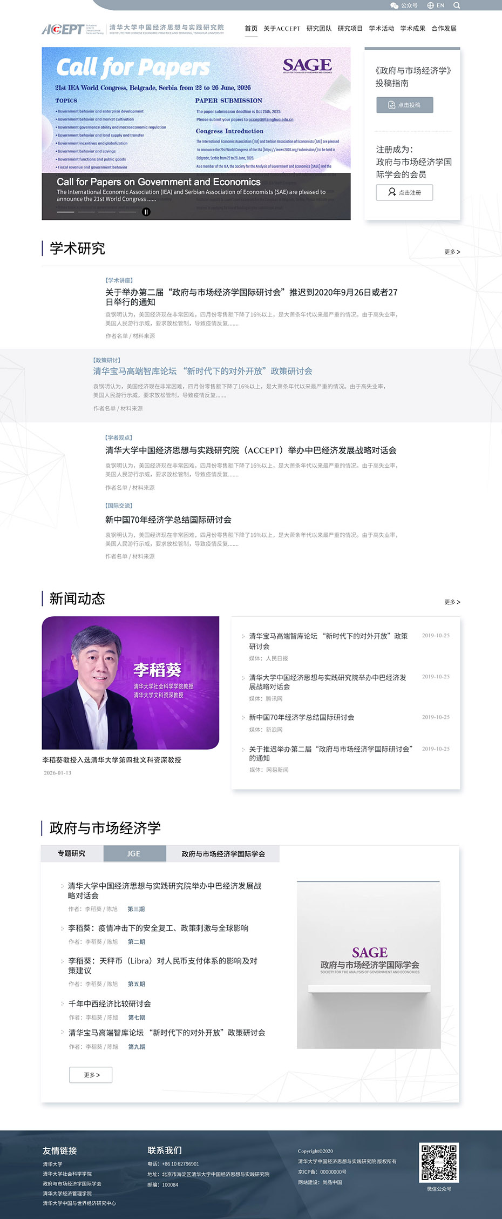The width and height of the screenshot is (502, 1219).
Task: Open 研究项目 navigation item
Action: point(350,29)
